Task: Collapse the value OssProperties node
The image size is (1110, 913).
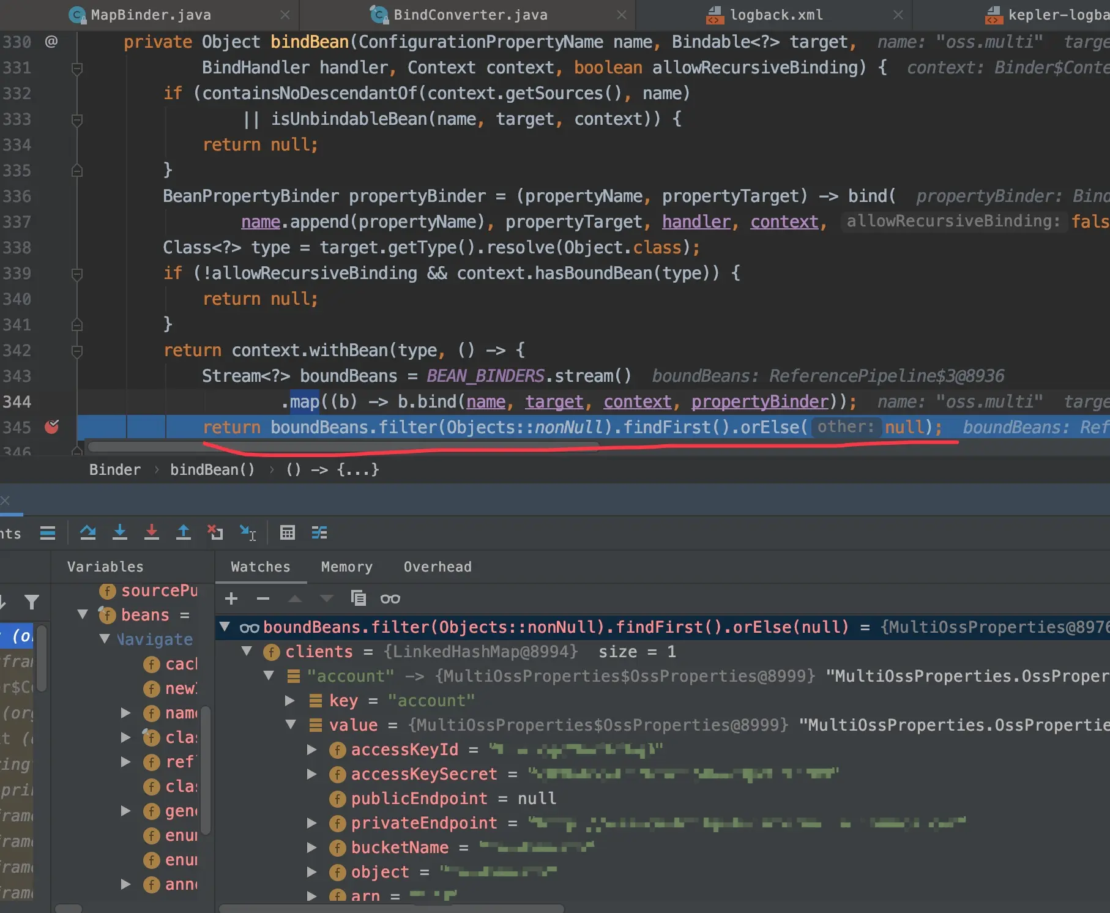Action: click(x=291, y=725)
